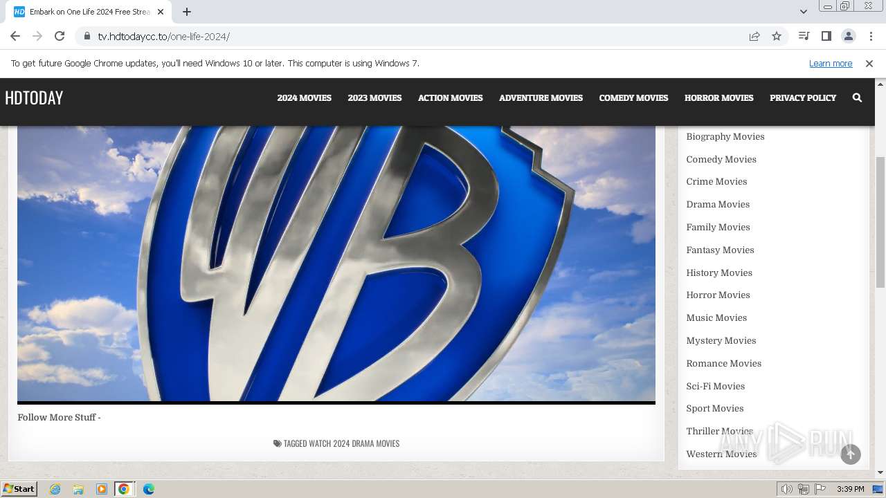Screen dimensions: 886x498
Task: Launch Microsoft Edge from the taskbar
Action: [x=149, y=489]
